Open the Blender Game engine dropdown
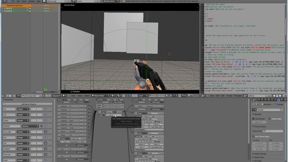Viewport: 288px width, 162px height. pos(111,1)
